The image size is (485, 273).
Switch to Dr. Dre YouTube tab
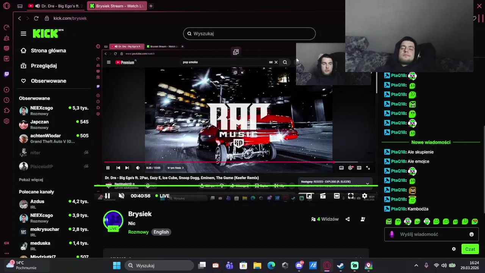tap(56, 6)
